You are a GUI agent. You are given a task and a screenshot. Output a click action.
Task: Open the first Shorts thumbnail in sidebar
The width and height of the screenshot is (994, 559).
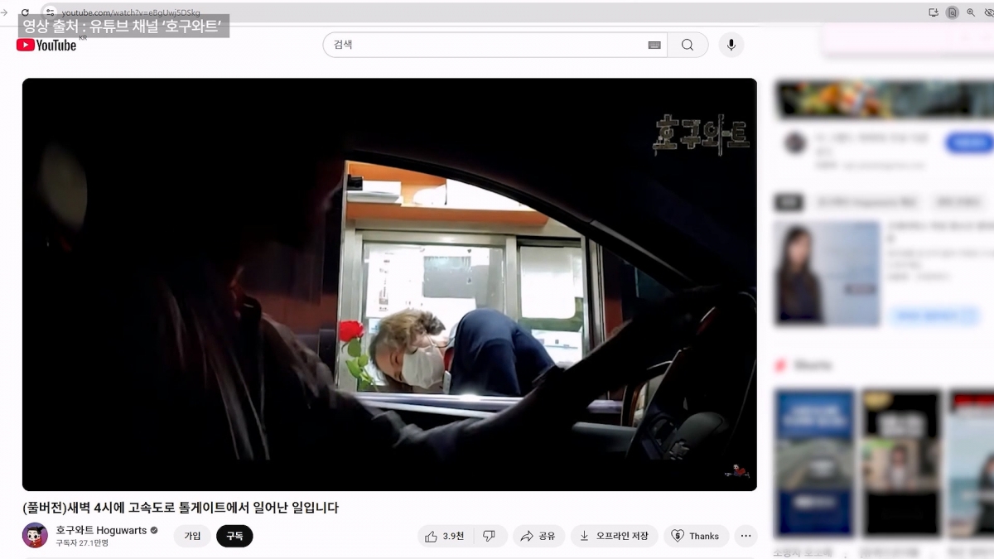coord(814,464)
